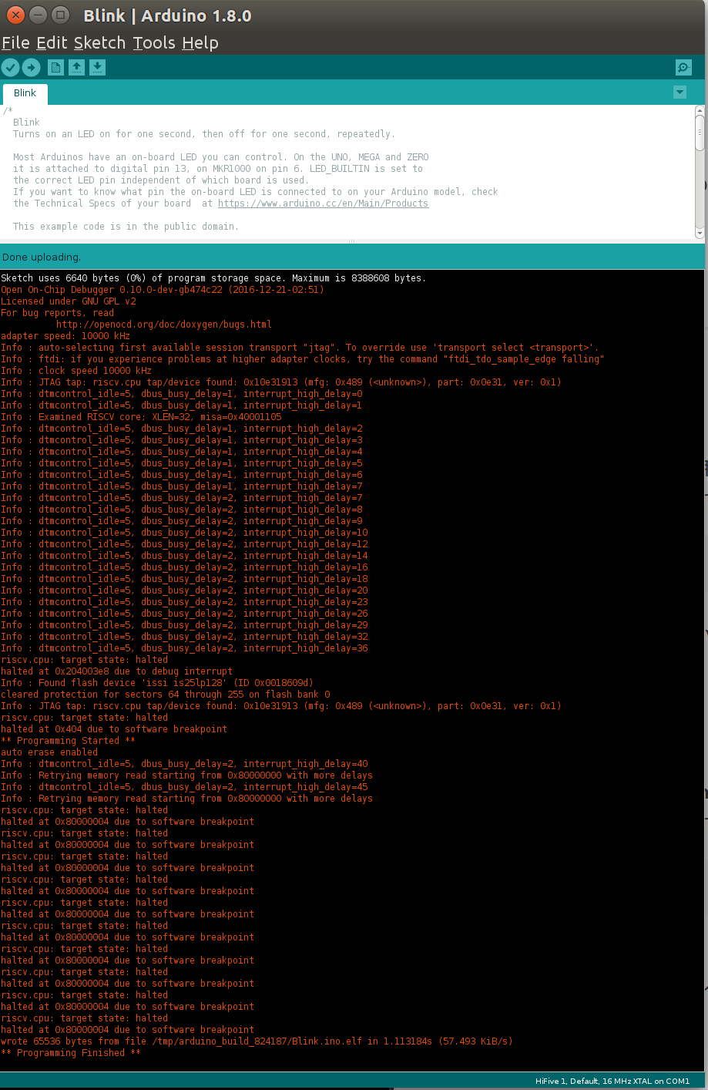The image size is (708, 1090).
Task: Click the Verify sketch checkmark icon
Action: click(x=10, y=67)
